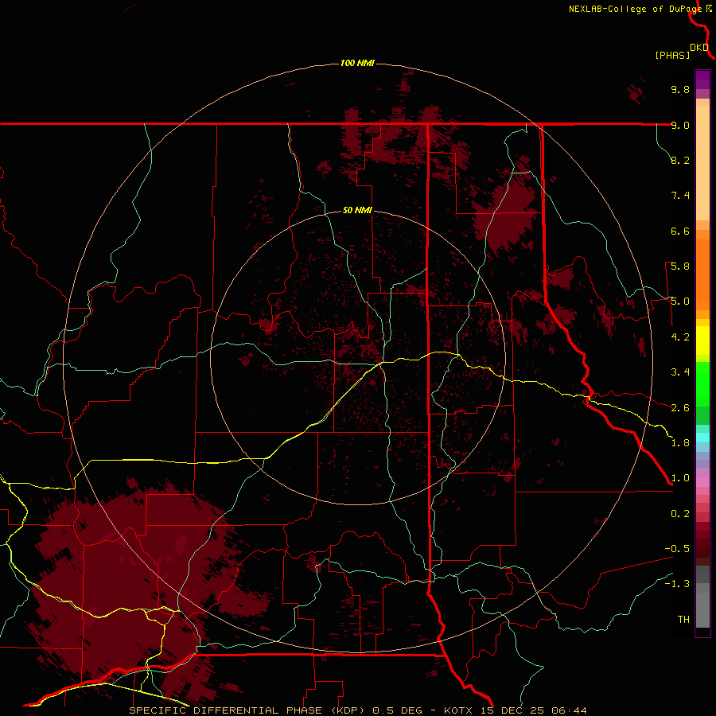Pick the cyan band above 1.8
The image size is (716, 716).
(x=702, y=438)
